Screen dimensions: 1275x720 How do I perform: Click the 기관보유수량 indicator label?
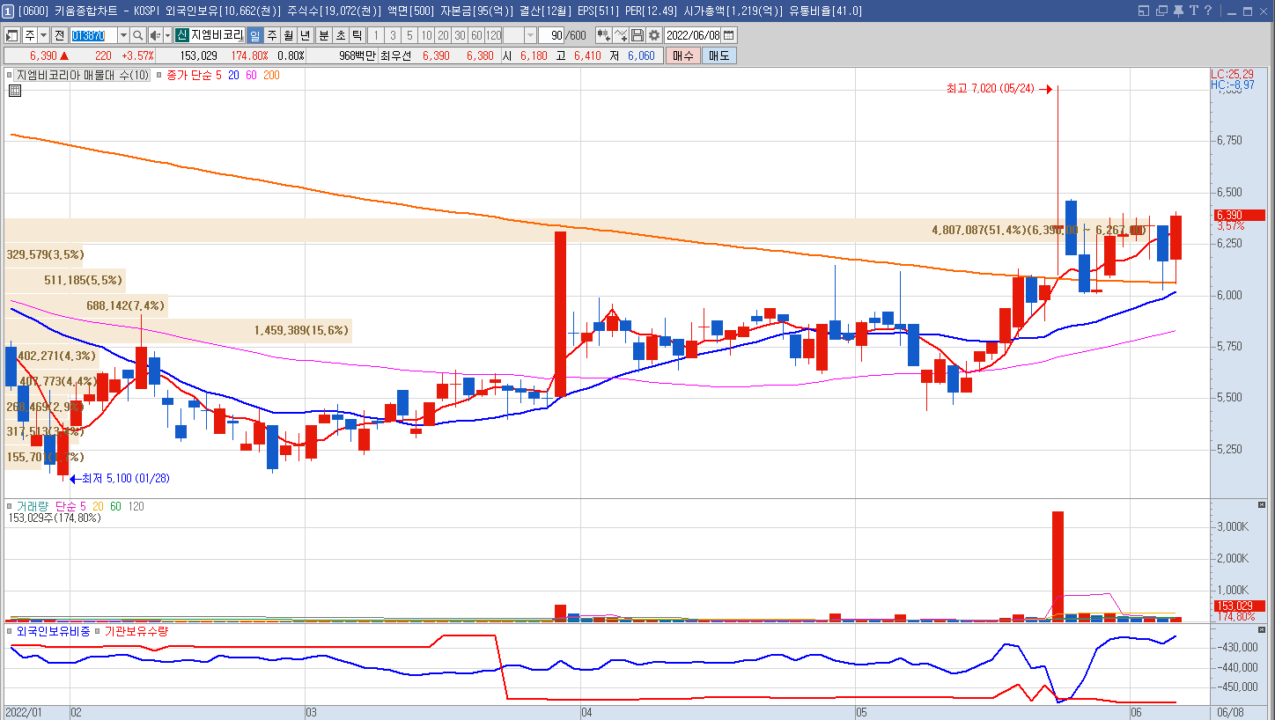(x=136, y=631)
